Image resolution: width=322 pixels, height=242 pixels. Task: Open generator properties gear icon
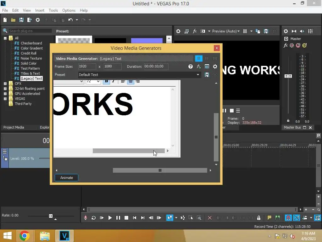(215, 66)
